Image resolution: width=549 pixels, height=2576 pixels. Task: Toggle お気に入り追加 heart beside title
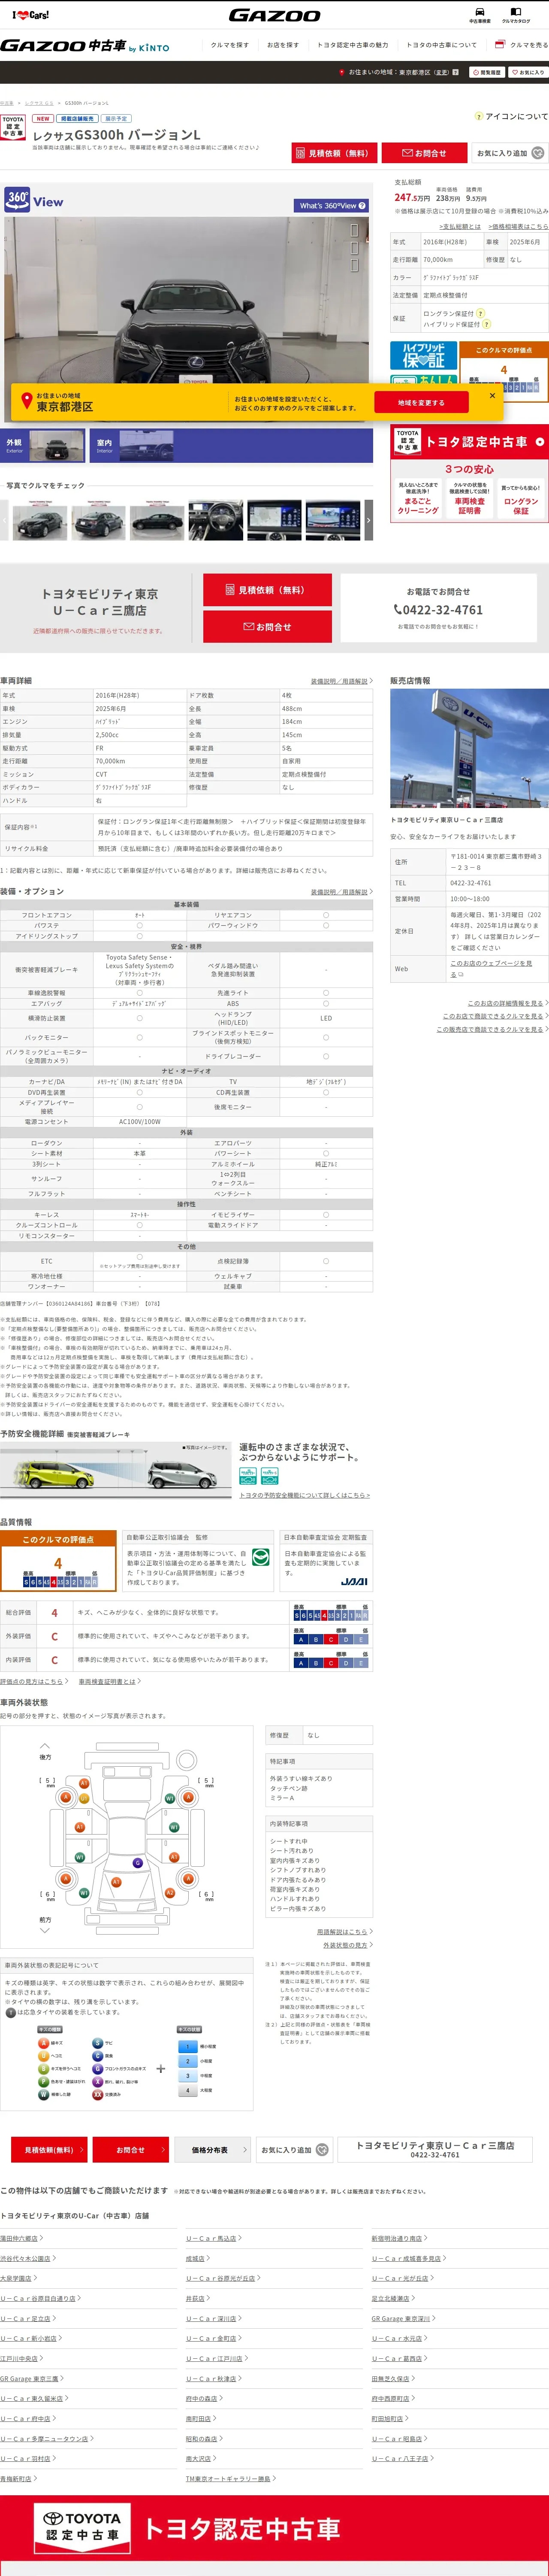coord(510,153)
